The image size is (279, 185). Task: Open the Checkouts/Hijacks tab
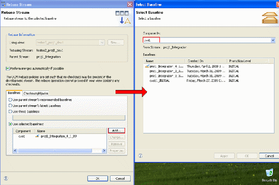click(x=36, y=93)
